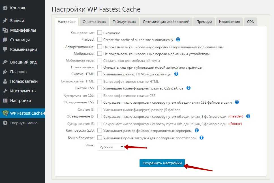
Task: Click the Настройки sliders icon in sidebar
Action: click(5, 100)
